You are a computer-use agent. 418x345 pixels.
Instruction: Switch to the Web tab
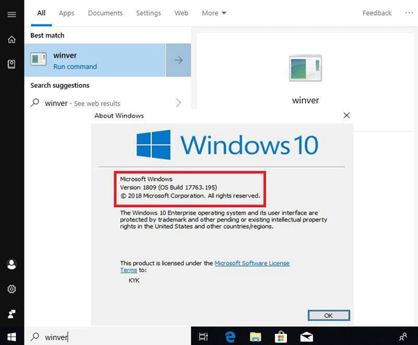(x=181, y=13)
